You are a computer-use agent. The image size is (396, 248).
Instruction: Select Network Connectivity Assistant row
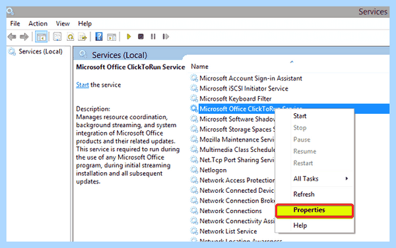tap(237, 221)
